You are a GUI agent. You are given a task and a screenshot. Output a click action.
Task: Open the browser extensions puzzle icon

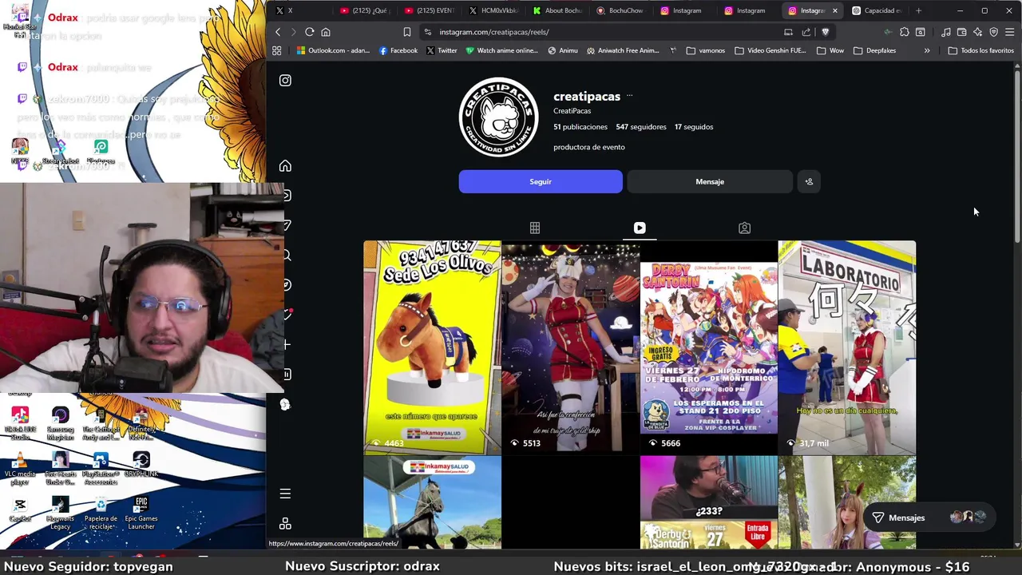click(x=905, y=32)
